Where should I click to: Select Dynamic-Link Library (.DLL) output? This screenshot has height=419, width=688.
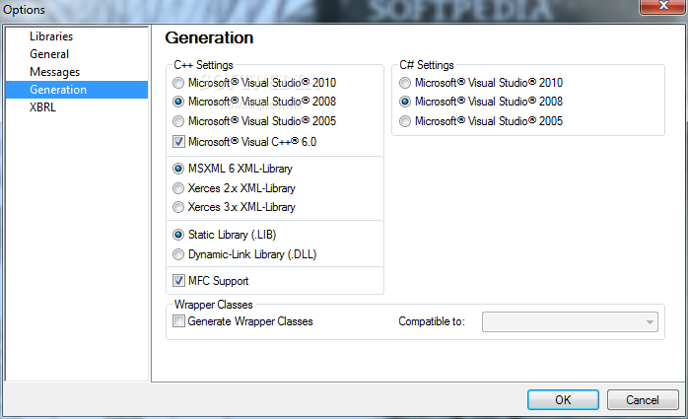click(178, 254)
